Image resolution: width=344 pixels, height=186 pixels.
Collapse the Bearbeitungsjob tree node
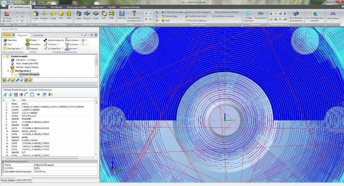4,56
